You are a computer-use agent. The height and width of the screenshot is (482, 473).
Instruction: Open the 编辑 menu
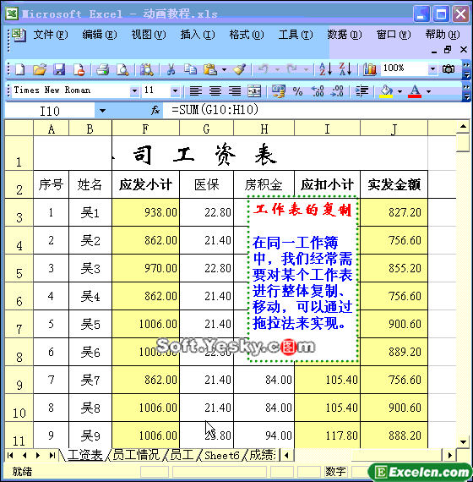pos(99,35)
